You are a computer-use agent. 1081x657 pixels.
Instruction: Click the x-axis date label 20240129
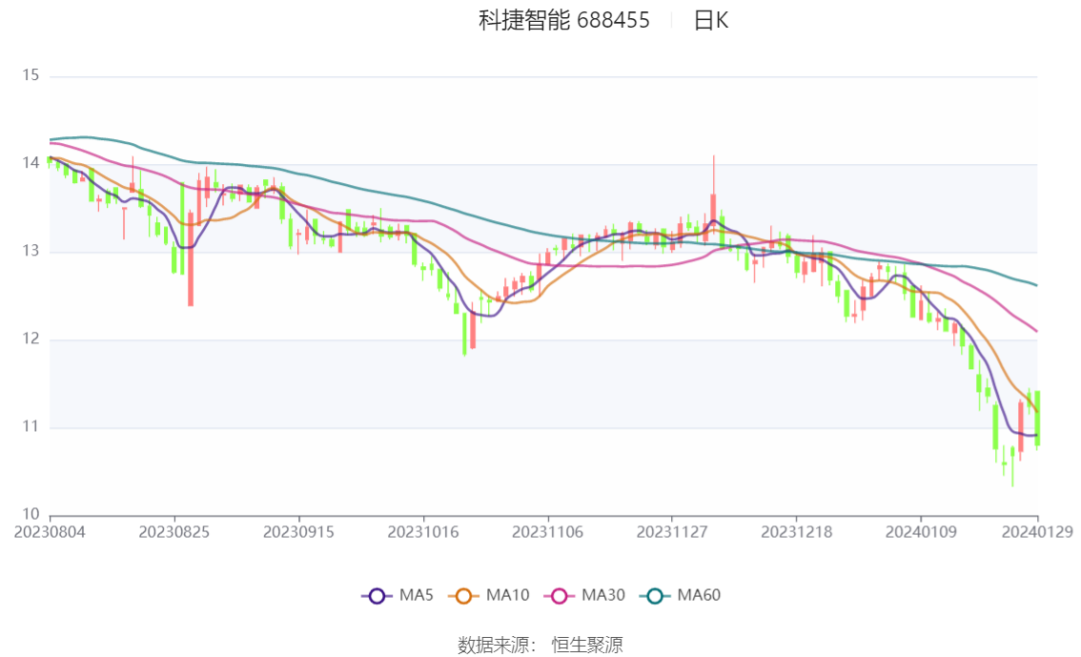click(x=1037, y=532)
